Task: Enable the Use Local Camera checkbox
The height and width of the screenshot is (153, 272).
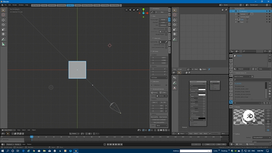Action: tap(166, 29)
